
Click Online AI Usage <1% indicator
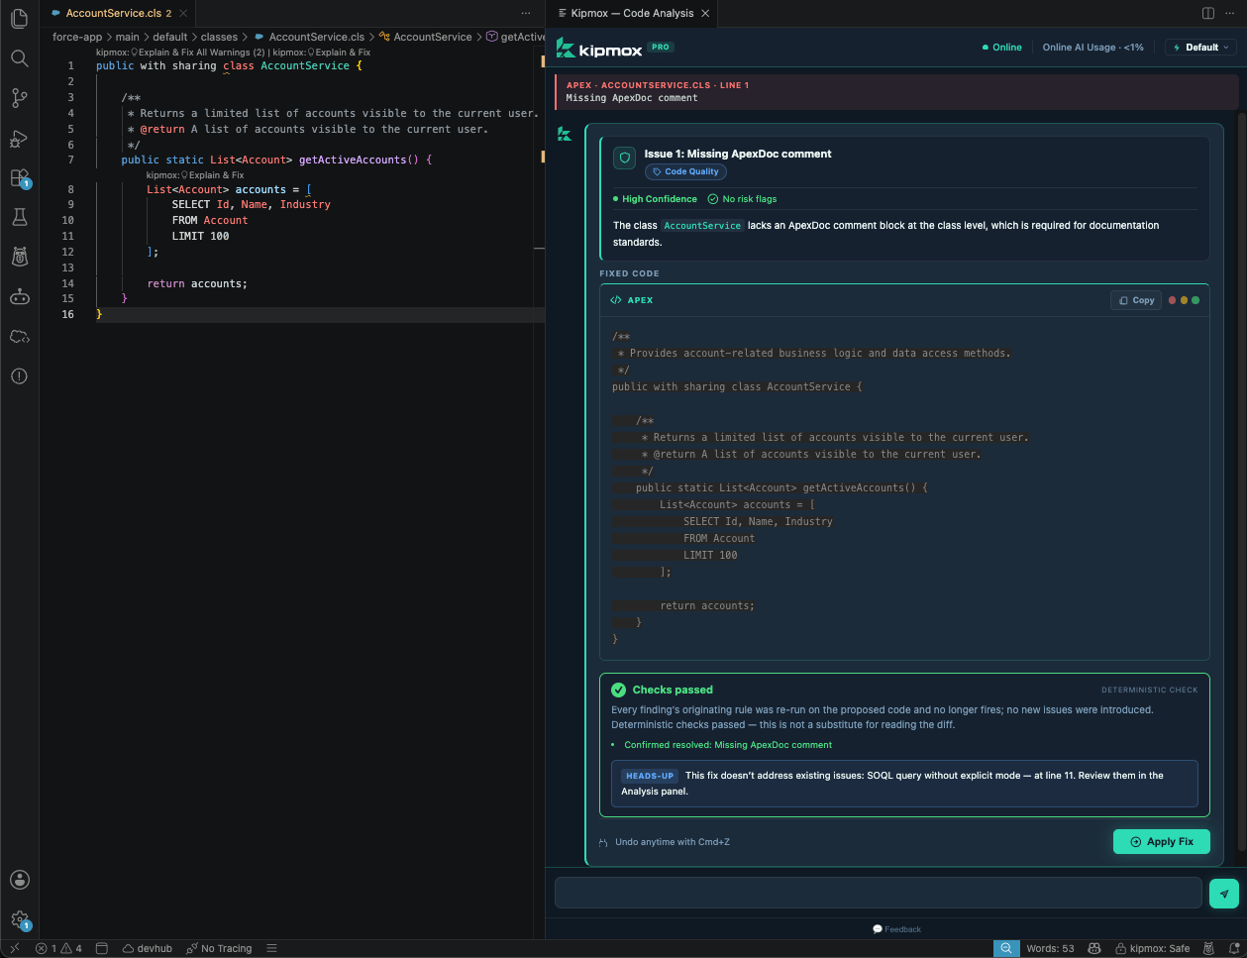coord(1092,47)
